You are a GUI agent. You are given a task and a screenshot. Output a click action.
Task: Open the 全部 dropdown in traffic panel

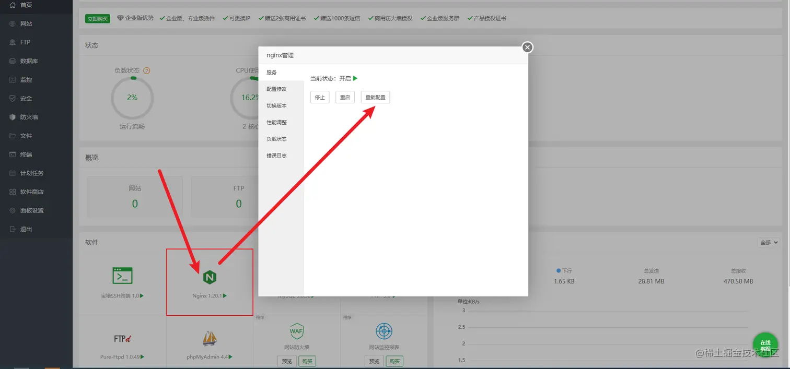(x=769, y=243)
